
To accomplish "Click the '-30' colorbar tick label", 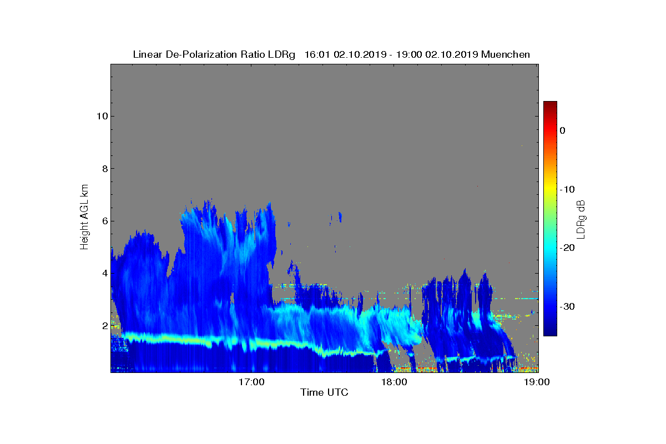I will [567, 307].
